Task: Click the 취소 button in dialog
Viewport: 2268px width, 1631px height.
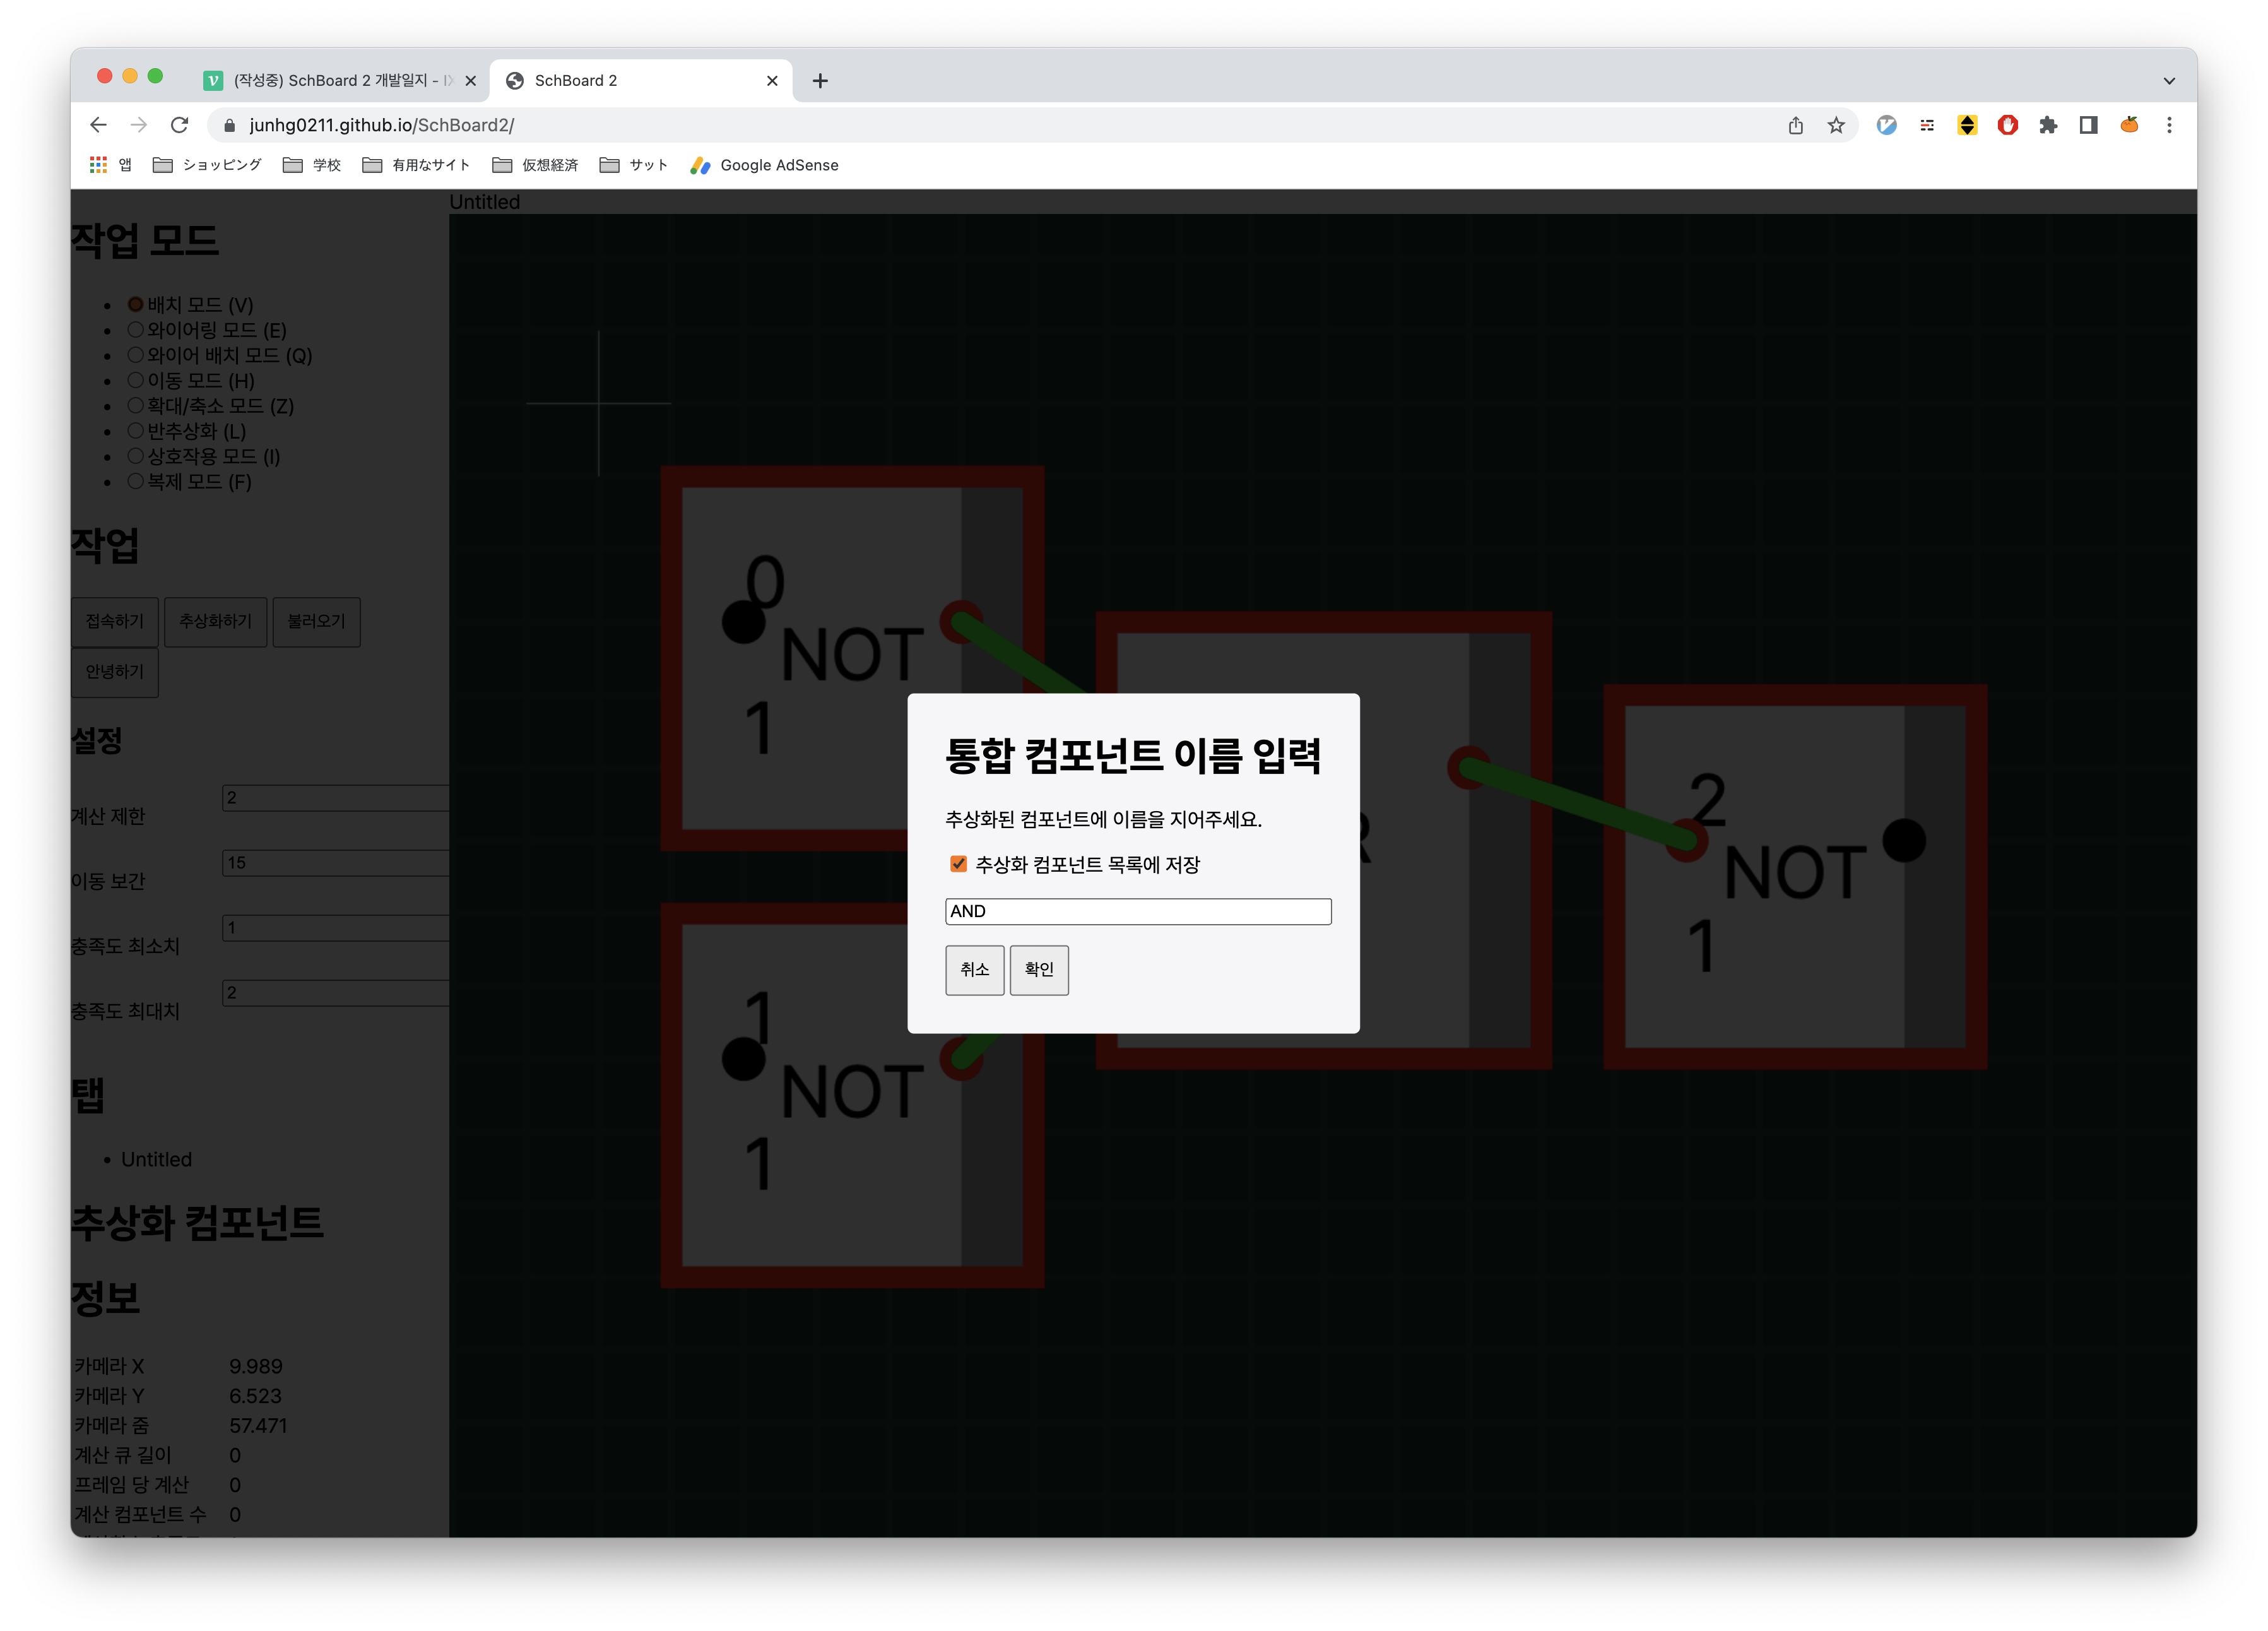Action: tap(974, 970)
